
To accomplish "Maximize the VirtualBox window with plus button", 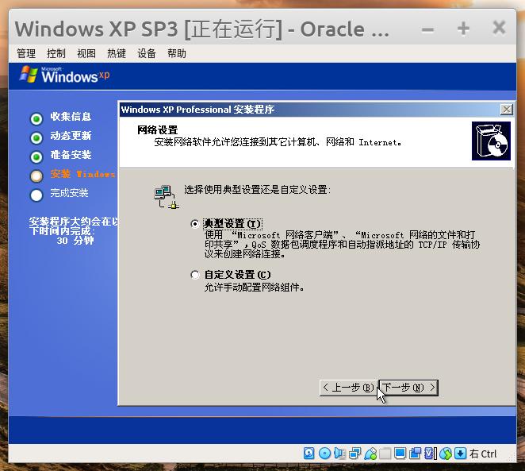I will click(463, 29).
